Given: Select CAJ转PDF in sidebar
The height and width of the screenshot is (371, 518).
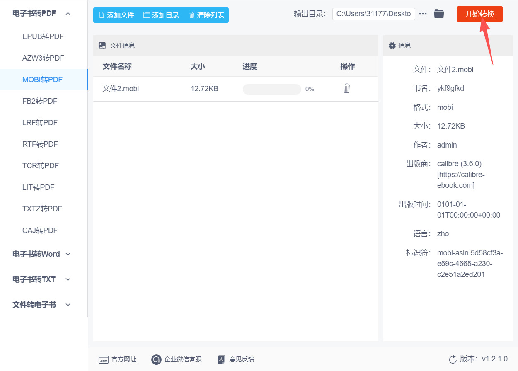Looking at the screenshot, I should point(43,230).
